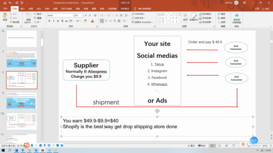Toggle Italic formatting

(x=54, y=21)
